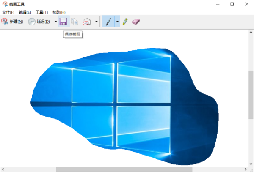Click the New snip (新建) button
The width and height of the screenshot is (254, 172).
(12, 22)
